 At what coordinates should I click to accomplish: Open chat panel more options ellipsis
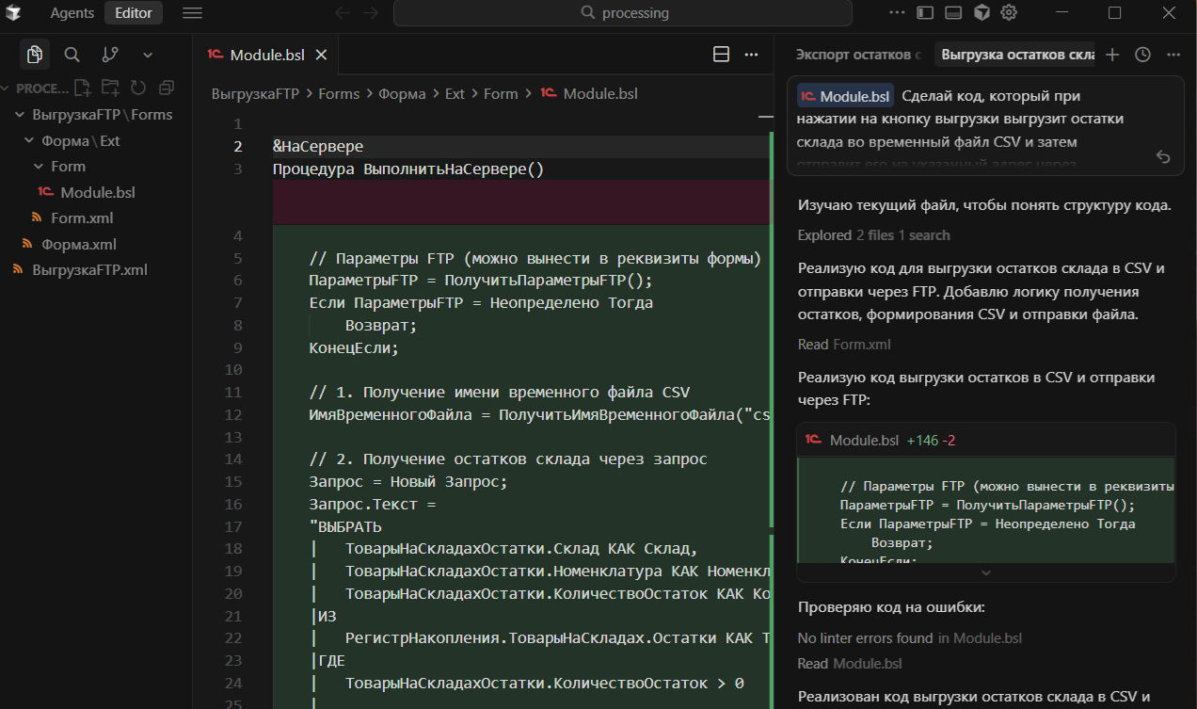point(1173,55)
